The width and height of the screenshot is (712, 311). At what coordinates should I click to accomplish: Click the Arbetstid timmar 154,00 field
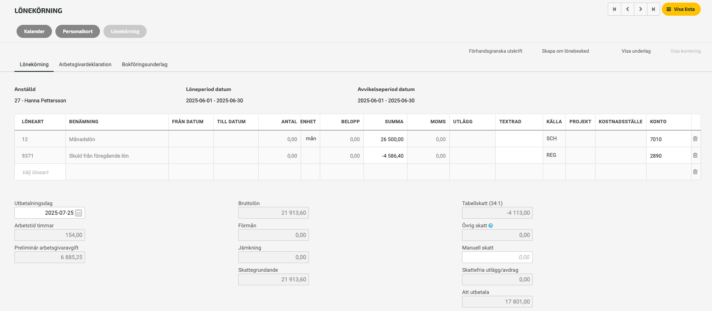(x=50, y=235)
